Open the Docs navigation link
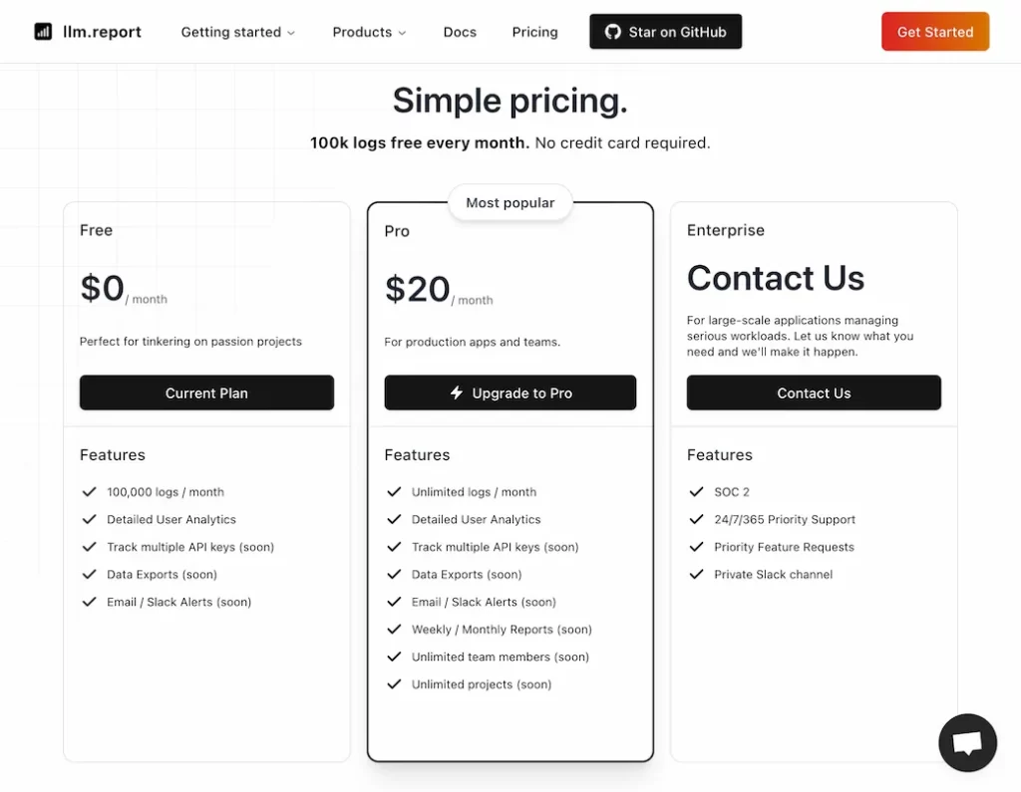 [x=460, y=32]
